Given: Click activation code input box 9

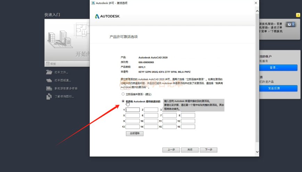Looking at the screenshot, I should pyautogui.click(x=132, y=121).
